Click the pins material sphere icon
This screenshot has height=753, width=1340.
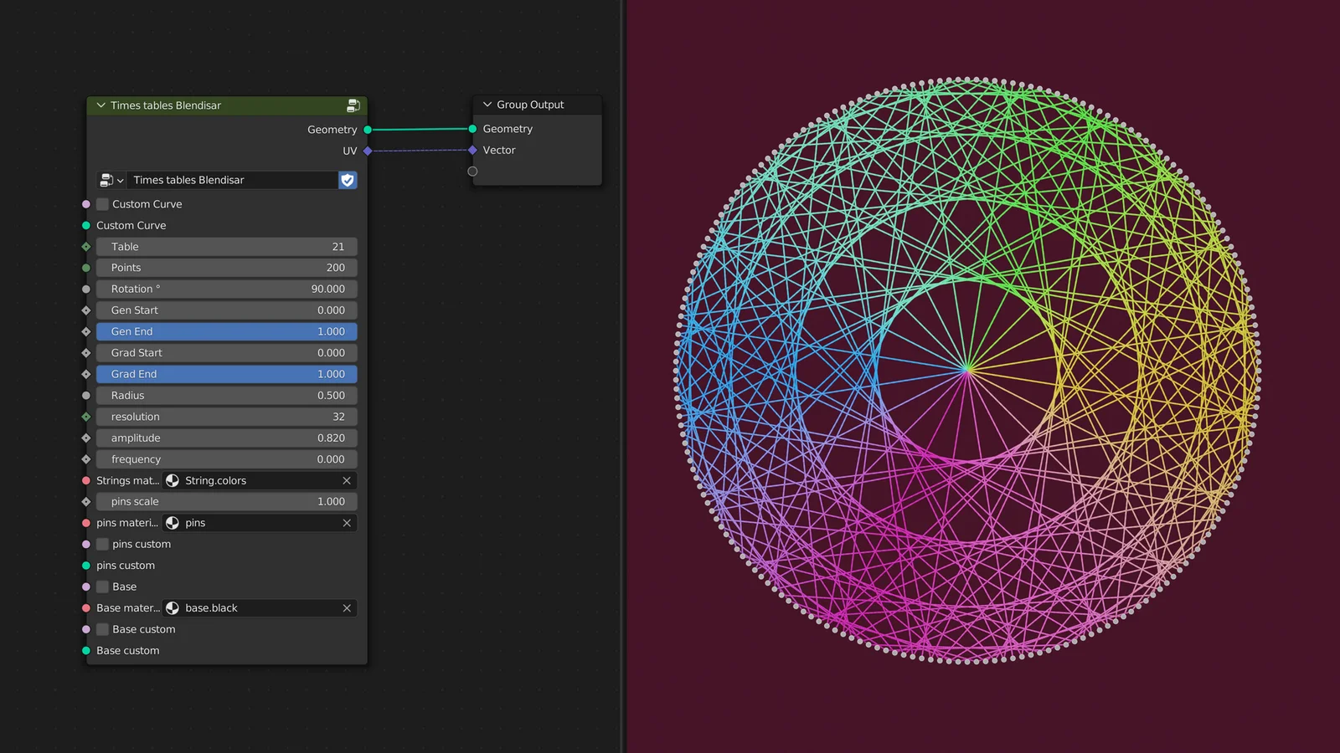[x=173, y=523]
